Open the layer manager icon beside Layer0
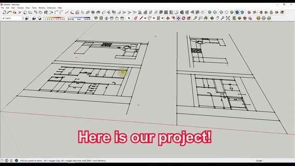Screen dimensions: 295x166 pos(27,18)
